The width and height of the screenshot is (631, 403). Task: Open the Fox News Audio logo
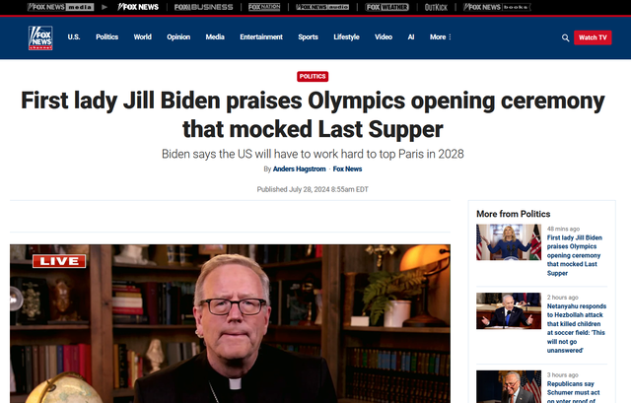(x=322, y=7)
